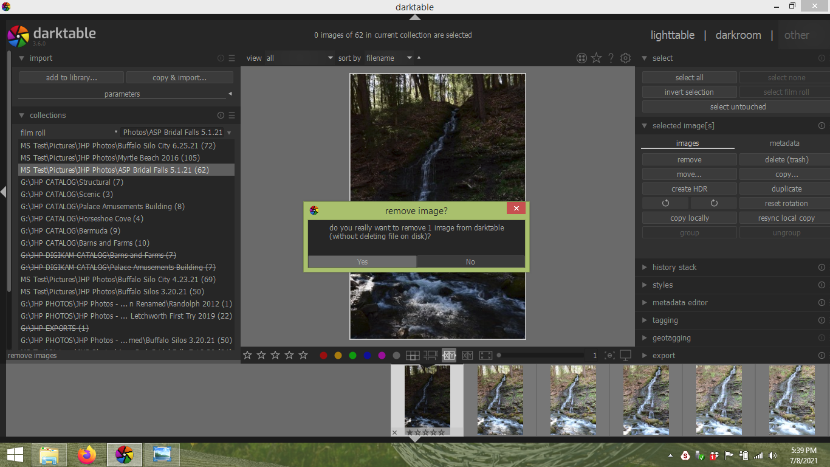Apply purple color label
The height and width of the screenshot is (467, 830).
click(382, 356)
